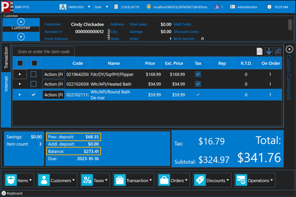Viewport: 296px width, 197px height.
Task: Toggle Tax checkbox for Wtr/API/Heated Bath
Action: click(x=198, y=84)
